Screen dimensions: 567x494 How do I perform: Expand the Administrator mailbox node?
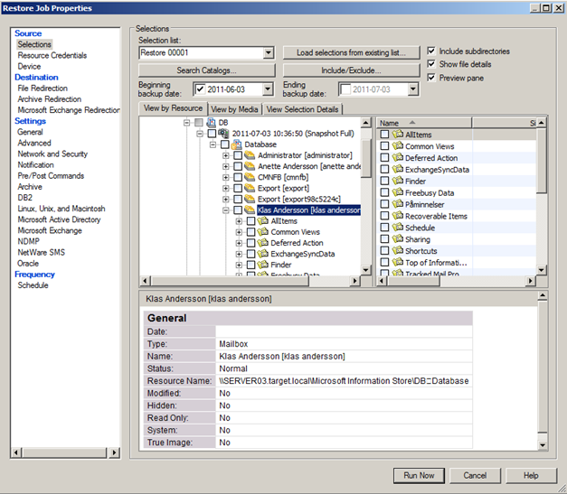(226, 155)
